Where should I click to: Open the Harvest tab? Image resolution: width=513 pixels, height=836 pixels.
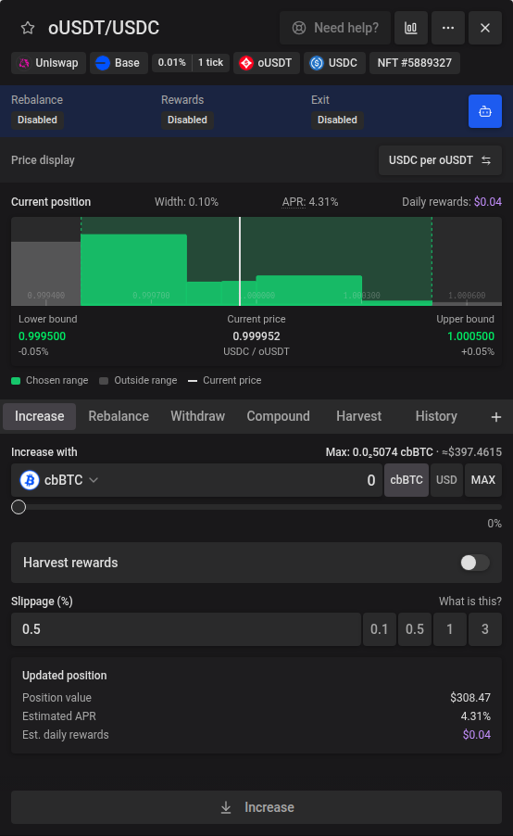point(358,416)
